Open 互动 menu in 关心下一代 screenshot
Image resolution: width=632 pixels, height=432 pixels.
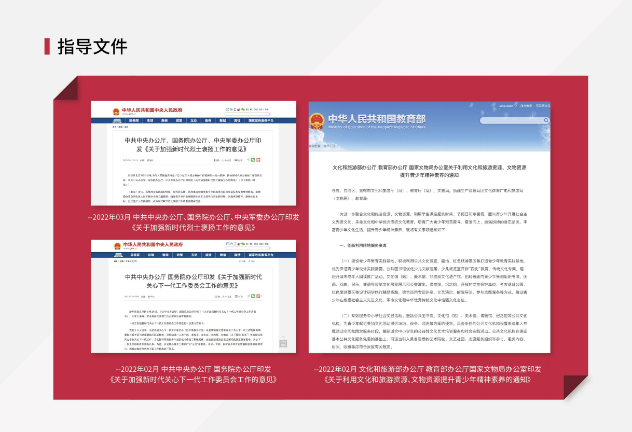[194, 255]
